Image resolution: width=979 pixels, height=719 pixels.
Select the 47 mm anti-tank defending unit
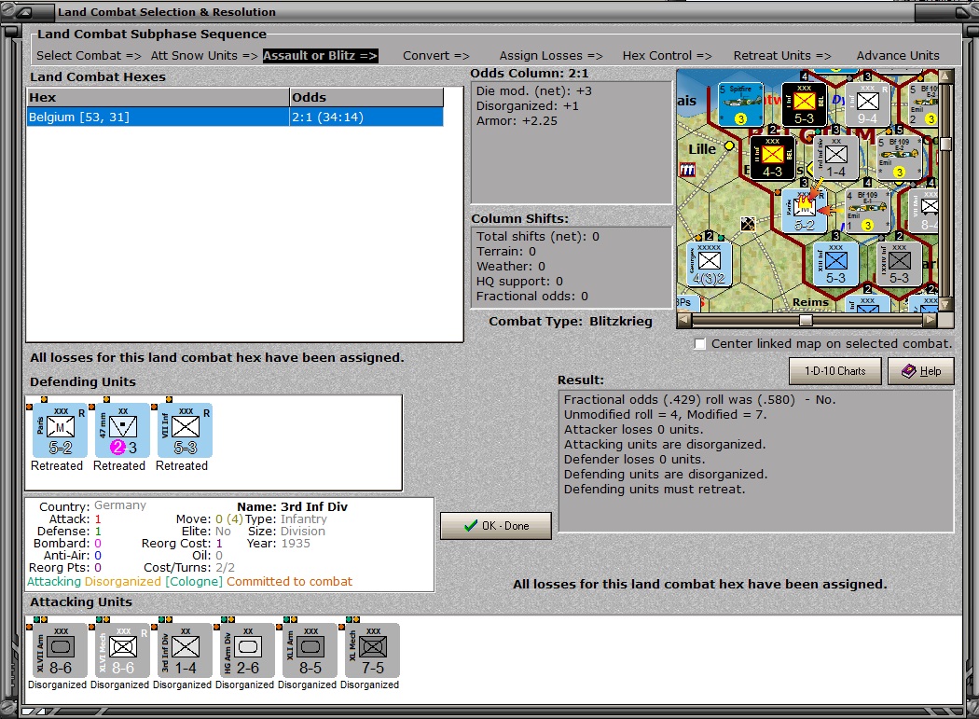click(122, 431)
